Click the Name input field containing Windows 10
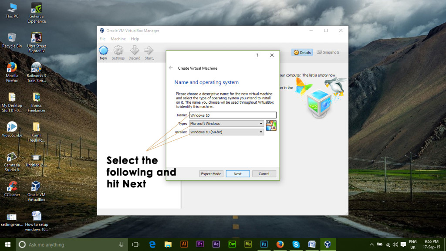Image resolution: width=446 pixels, height=251 pixels. tap(233, 115)
